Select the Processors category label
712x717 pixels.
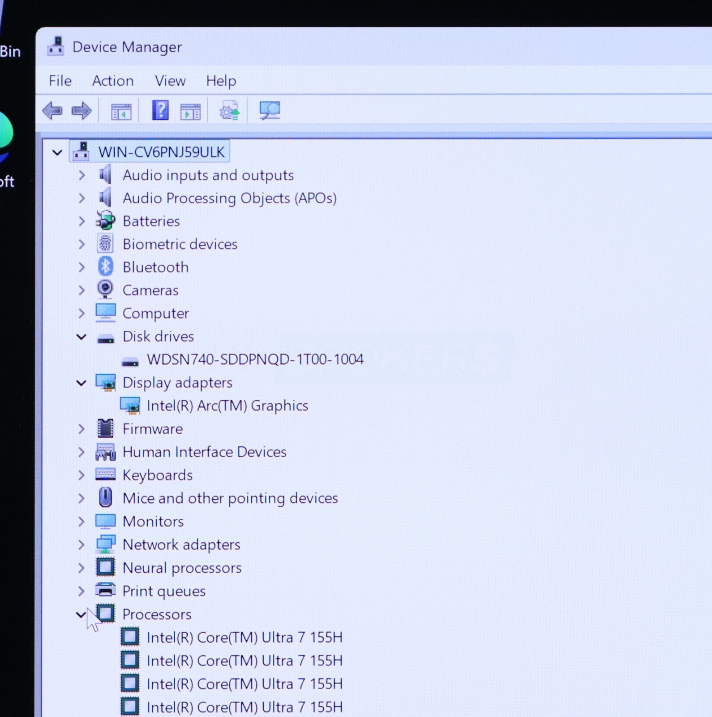coord(157,614)
